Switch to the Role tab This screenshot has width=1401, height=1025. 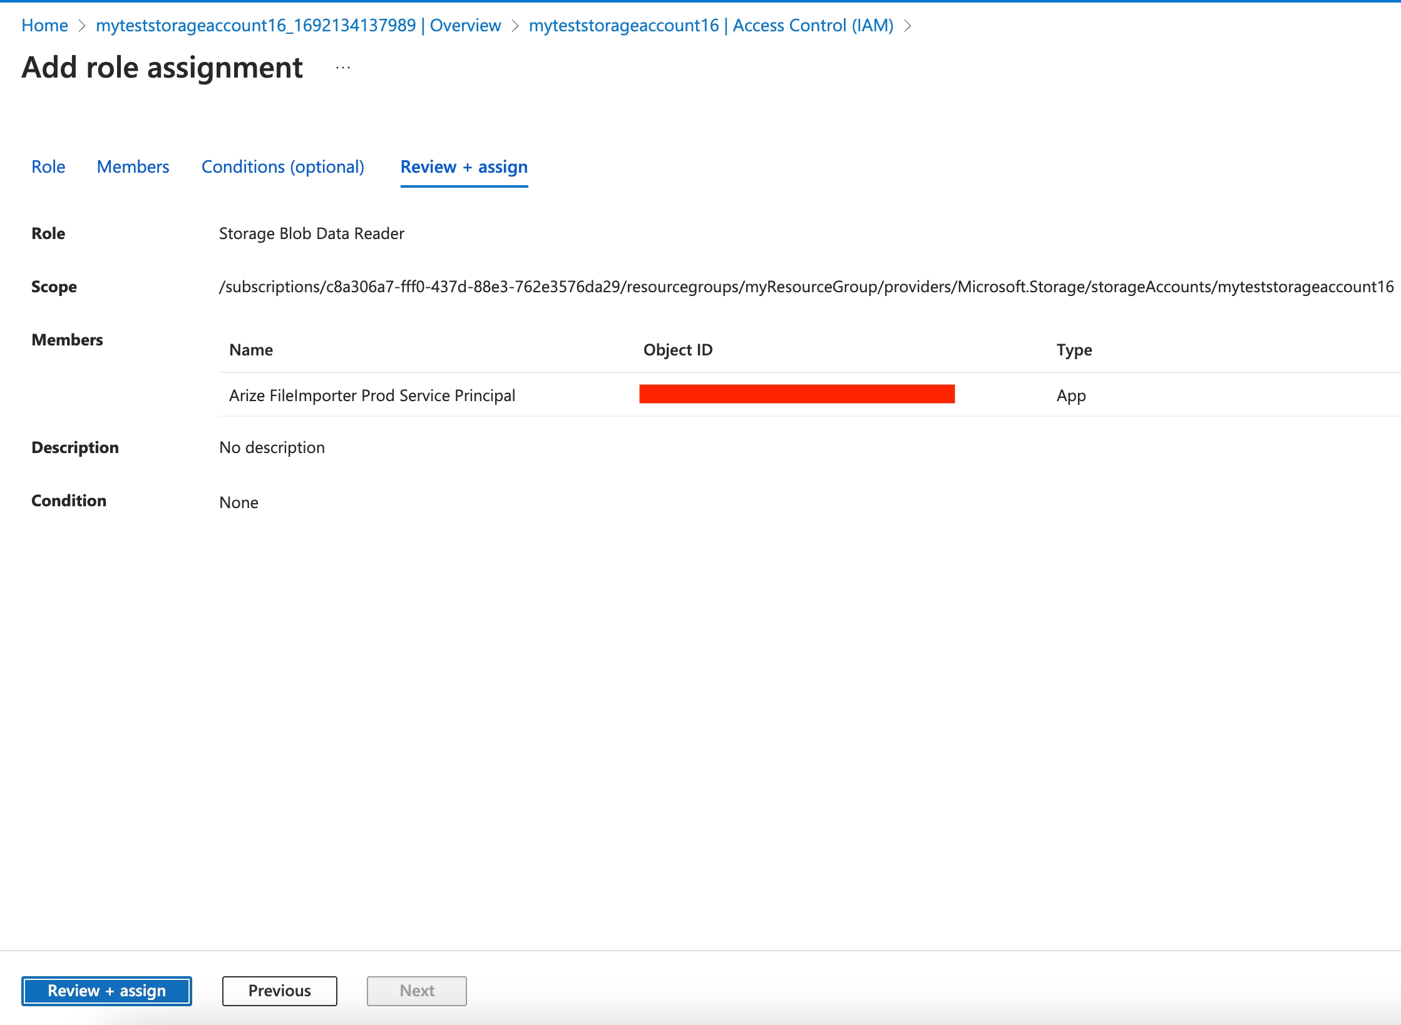48,167
